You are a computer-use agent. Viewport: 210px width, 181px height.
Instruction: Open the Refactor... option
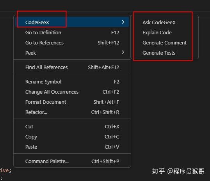pos(72,112)
